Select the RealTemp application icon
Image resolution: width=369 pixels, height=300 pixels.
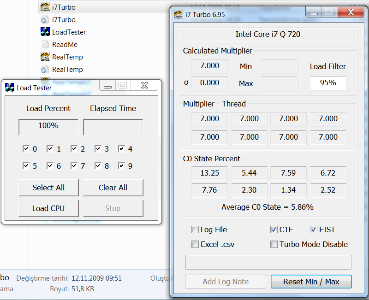coord(45,57)
